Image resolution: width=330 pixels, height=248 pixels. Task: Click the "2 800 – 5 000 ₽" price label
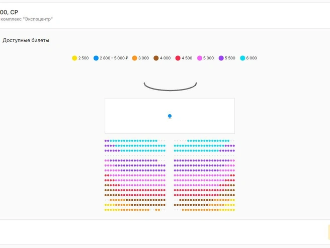click(114, 58)
